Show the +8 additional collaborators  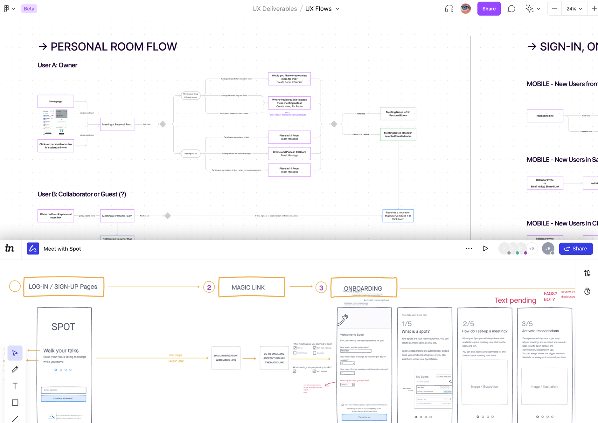(532, 248)
